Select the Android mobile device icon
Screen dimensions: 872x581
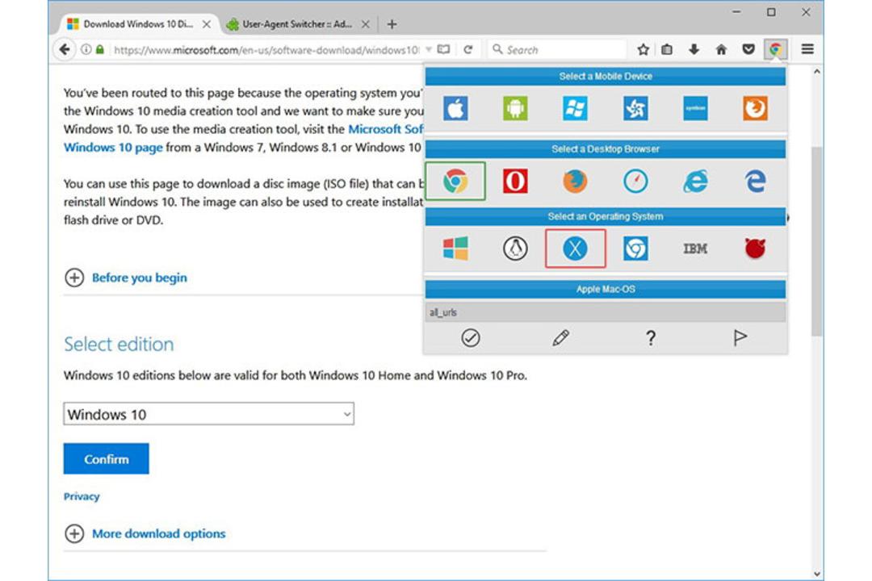[515, 108]
